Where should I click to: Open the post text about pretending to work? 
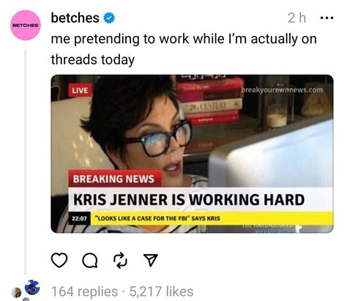(x=184, y=49)
